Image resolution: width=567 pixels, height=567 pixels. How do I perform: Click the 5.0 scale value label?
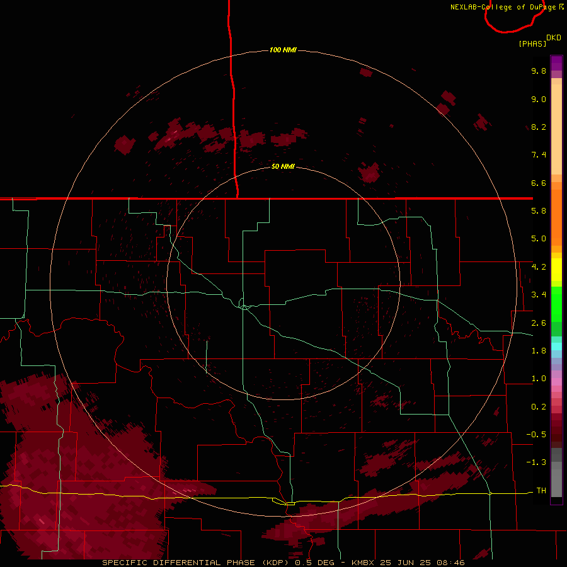point(539,239)
